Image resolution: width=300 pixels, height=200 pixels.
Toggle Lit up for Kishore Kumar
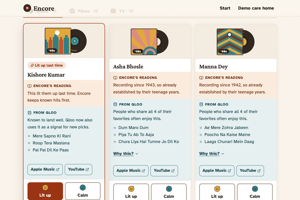45,191
